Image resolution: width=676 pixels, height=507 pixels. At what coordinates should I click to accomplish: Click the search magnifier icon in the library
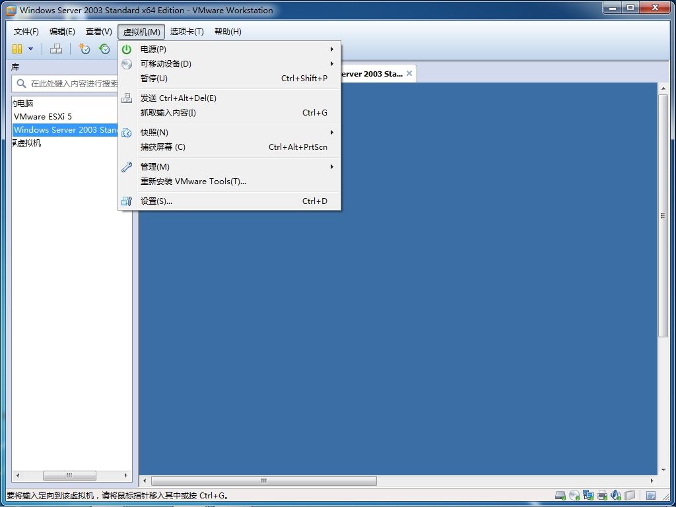point(21,83)
